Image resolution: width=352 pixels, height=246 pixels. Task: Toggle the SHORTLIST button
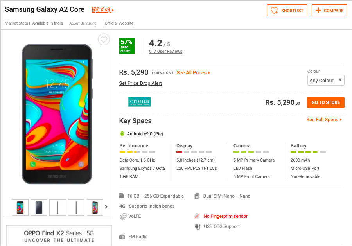point(287,11)
